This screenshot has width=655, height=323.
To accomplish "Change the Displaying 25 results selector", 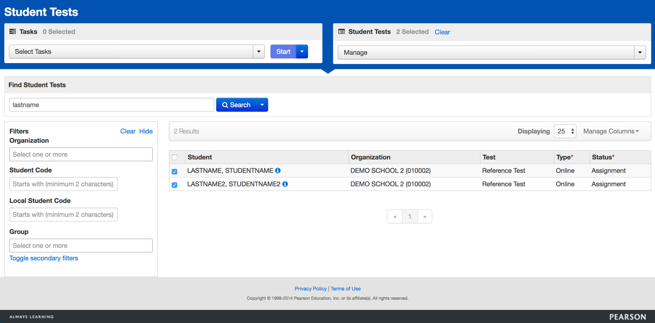I will pos(565,131).
